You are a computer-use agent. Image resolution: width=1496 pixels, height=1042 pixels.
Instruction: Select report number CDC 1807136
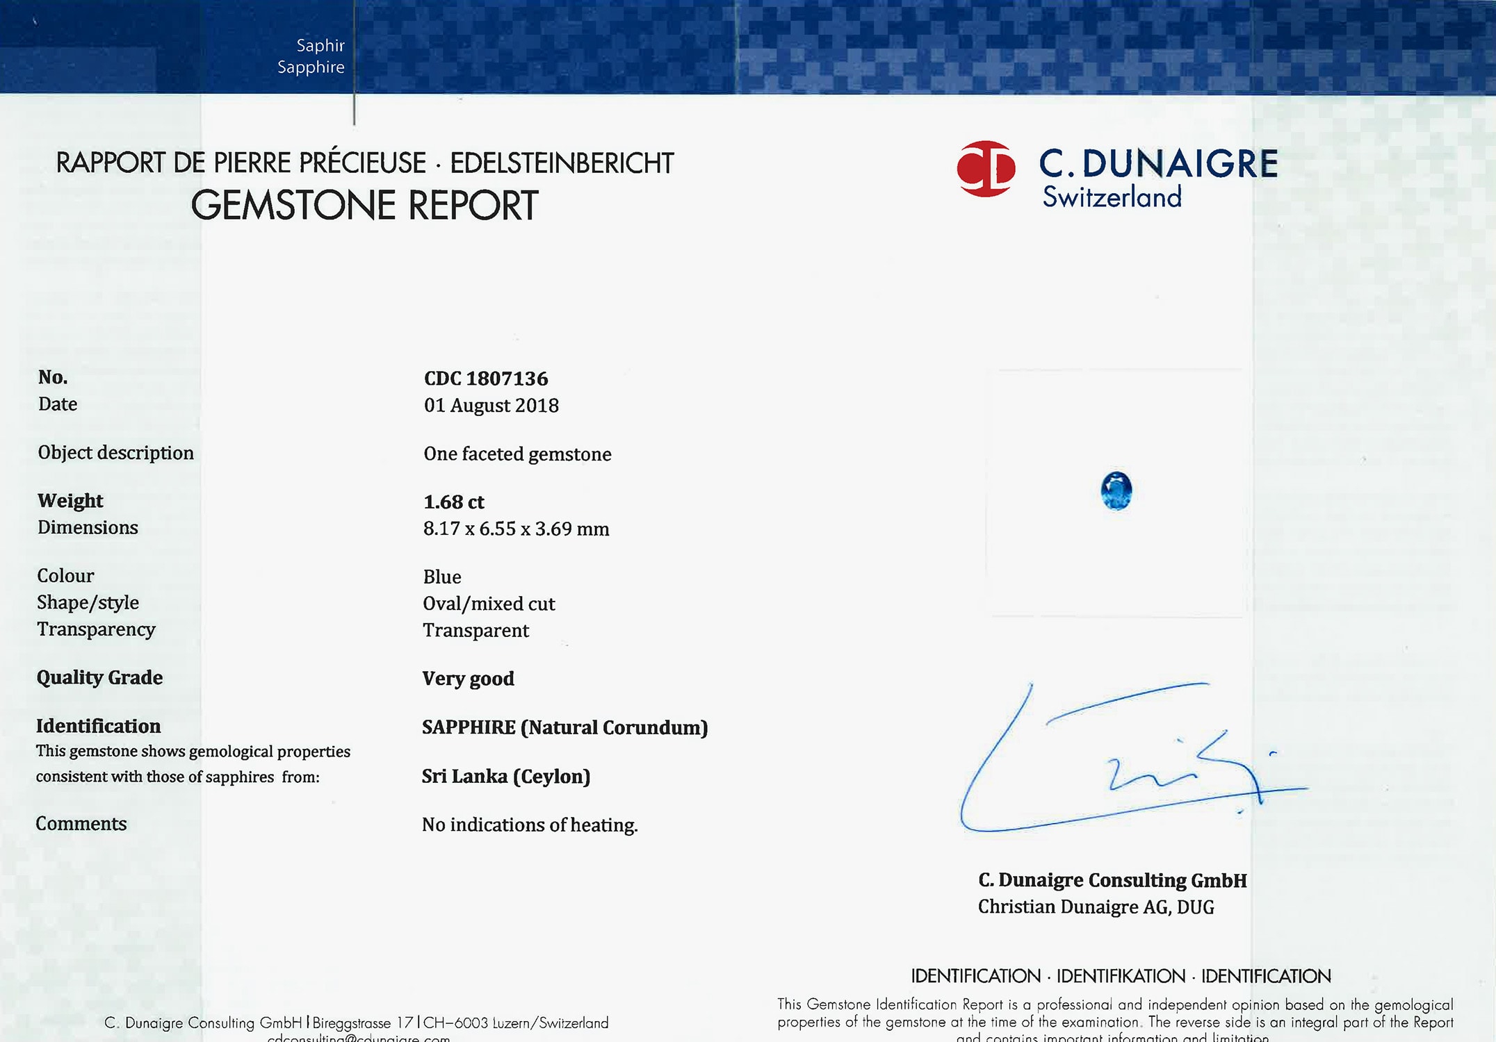tap(486, 379)
